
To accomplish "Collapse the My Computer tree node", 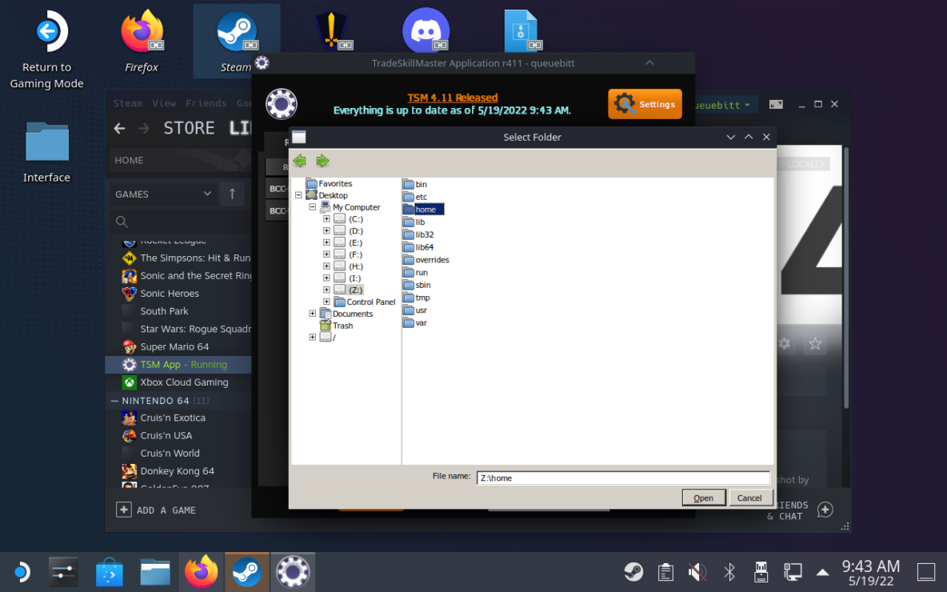I will [x=313, y=207].
